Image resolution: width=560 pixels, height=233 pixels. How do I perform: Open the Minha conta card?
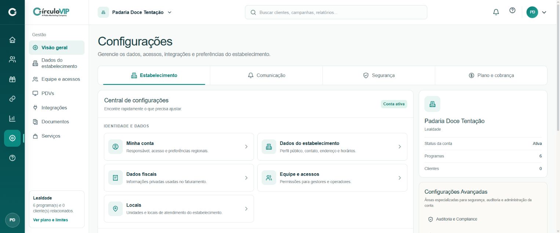pos(179,147)
